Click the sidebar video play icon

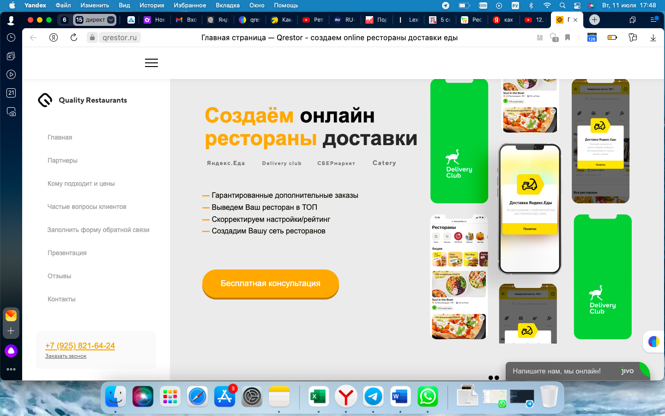tap(11, 74)
